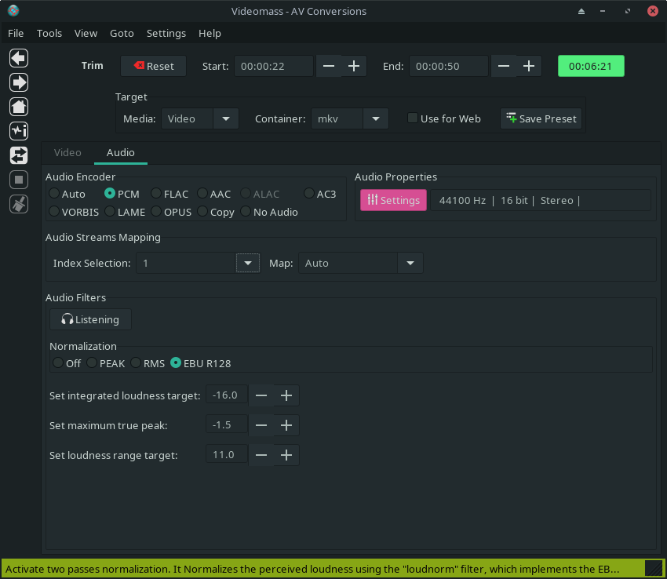Select the AAC audio encoder

[214, 194]
